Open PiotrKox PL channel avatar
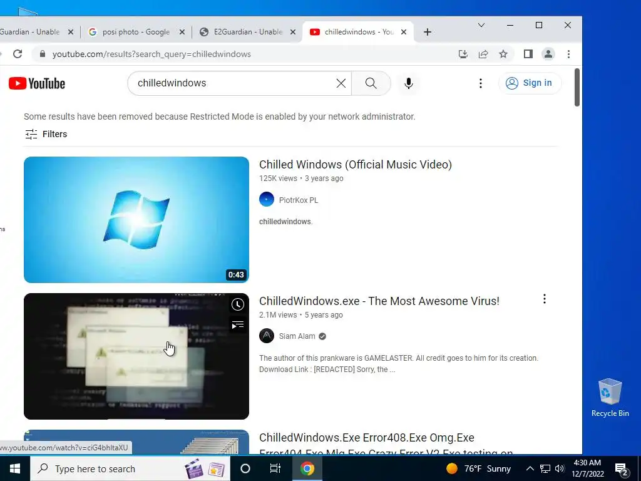 click(267, 200)
